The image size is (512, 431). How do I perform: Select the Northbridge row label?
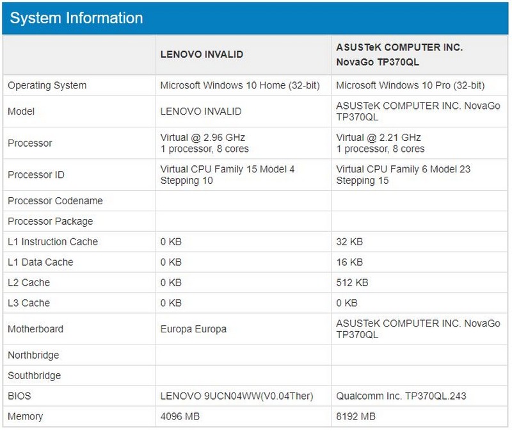pos(33,355)
